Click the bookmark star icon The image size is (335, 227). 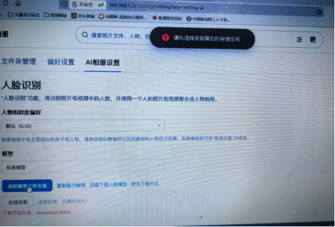coord(319,11)
